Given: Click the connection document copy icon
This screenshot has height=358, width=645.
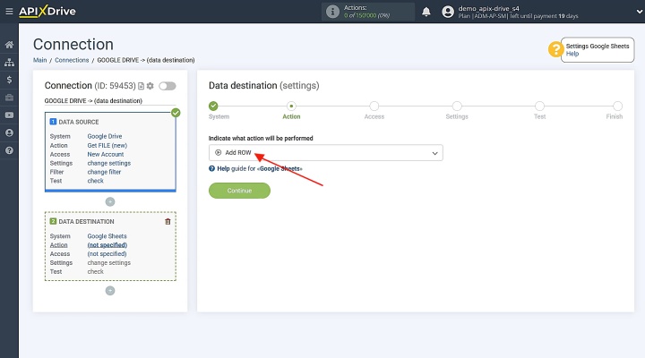Looking at the screenshot, I should 142,86.
